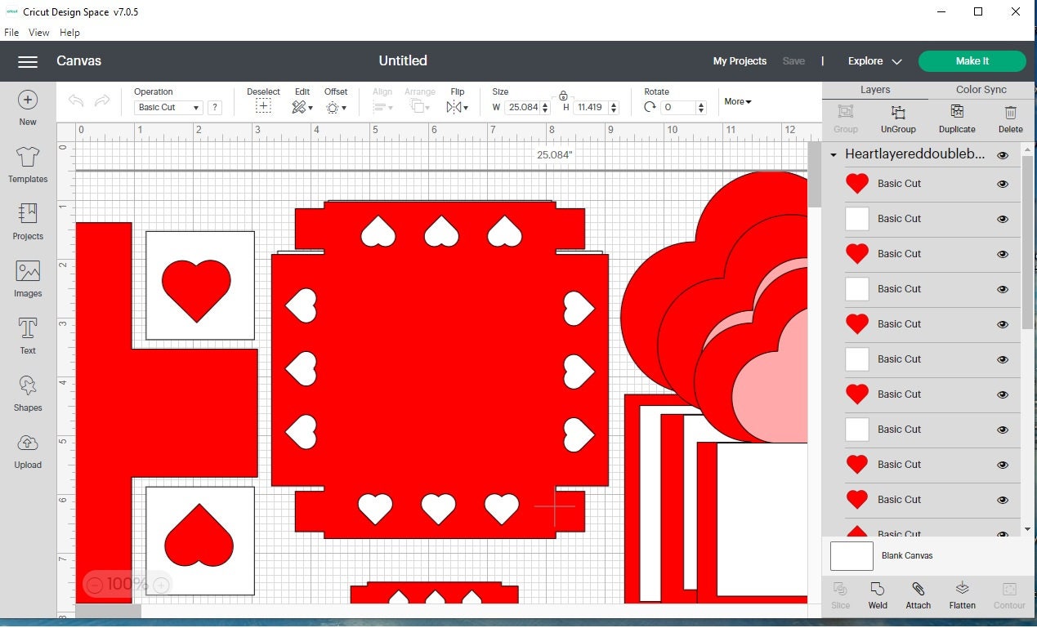Add Text using the Text tool
The height and width of the screenshot is (628, 1037).
28,336
